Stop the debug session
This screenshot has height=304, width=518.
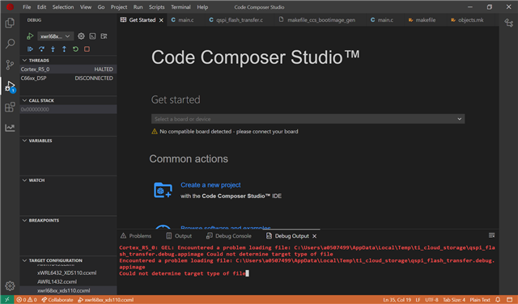pos(87,49)
